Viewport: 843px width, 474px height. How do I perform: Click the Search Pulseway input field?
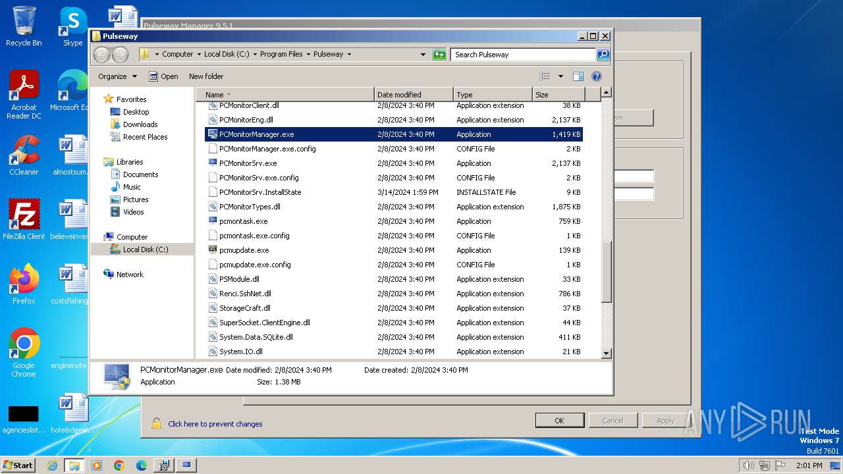[x=524, y=55]
